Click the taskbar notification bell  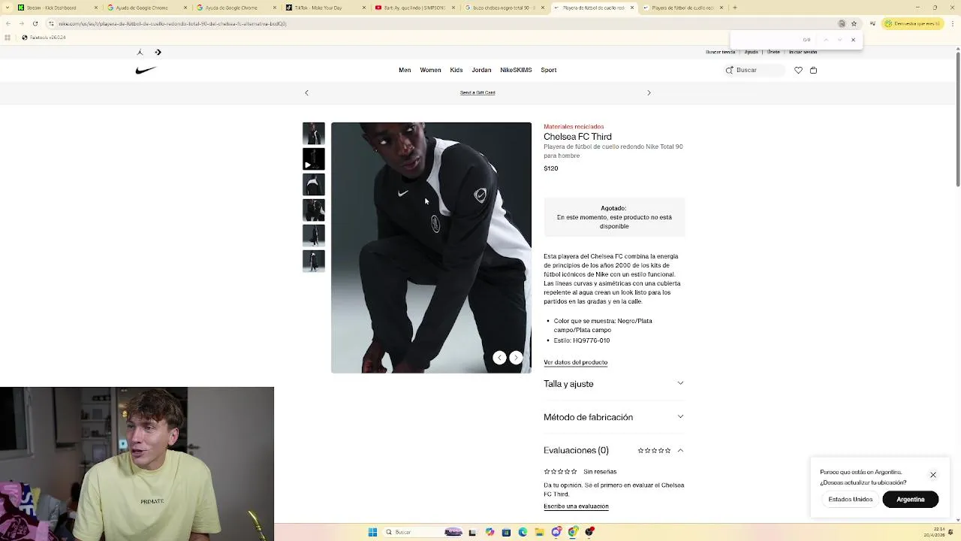click(x=950, y=532)
